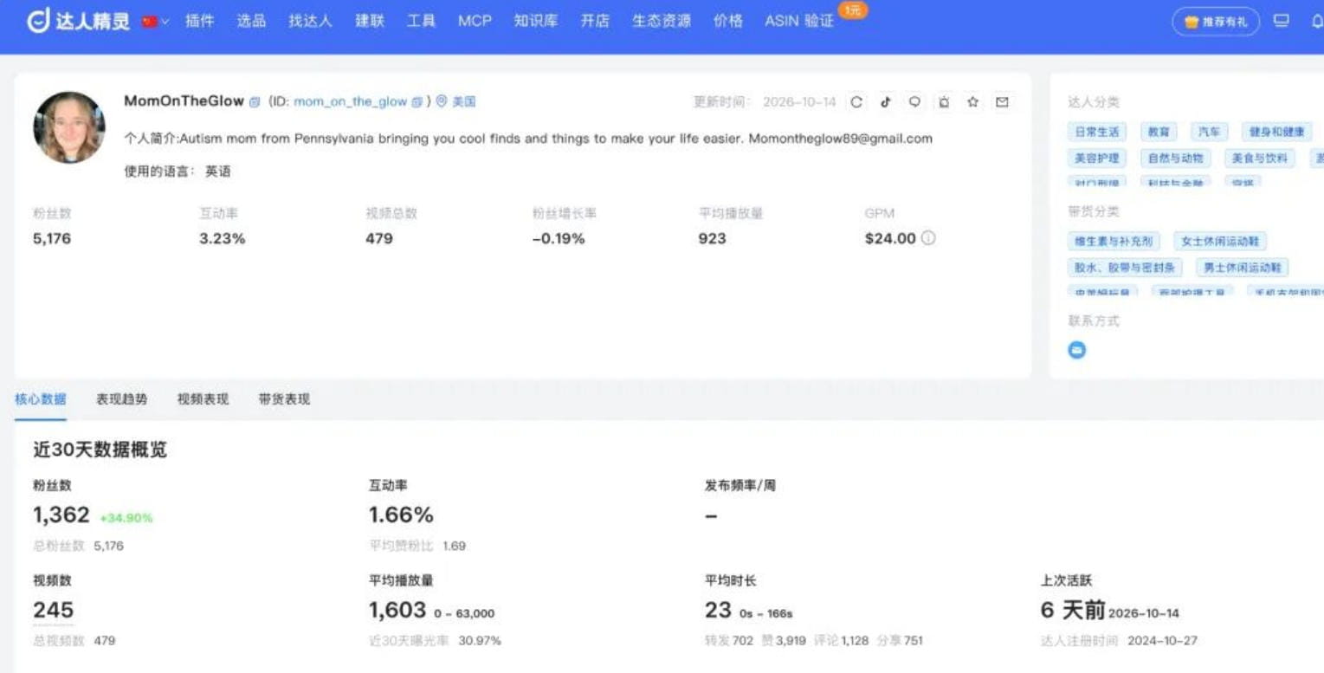Click the 美容护理 category tag

[x=1097, y=159]
